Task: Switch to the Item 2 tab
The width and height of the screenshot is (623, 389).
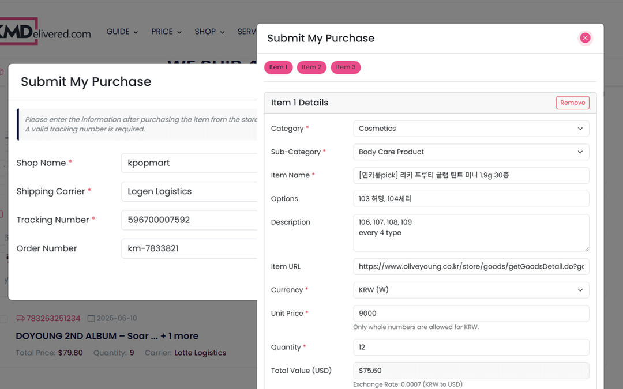Action: tap(311, 67)
